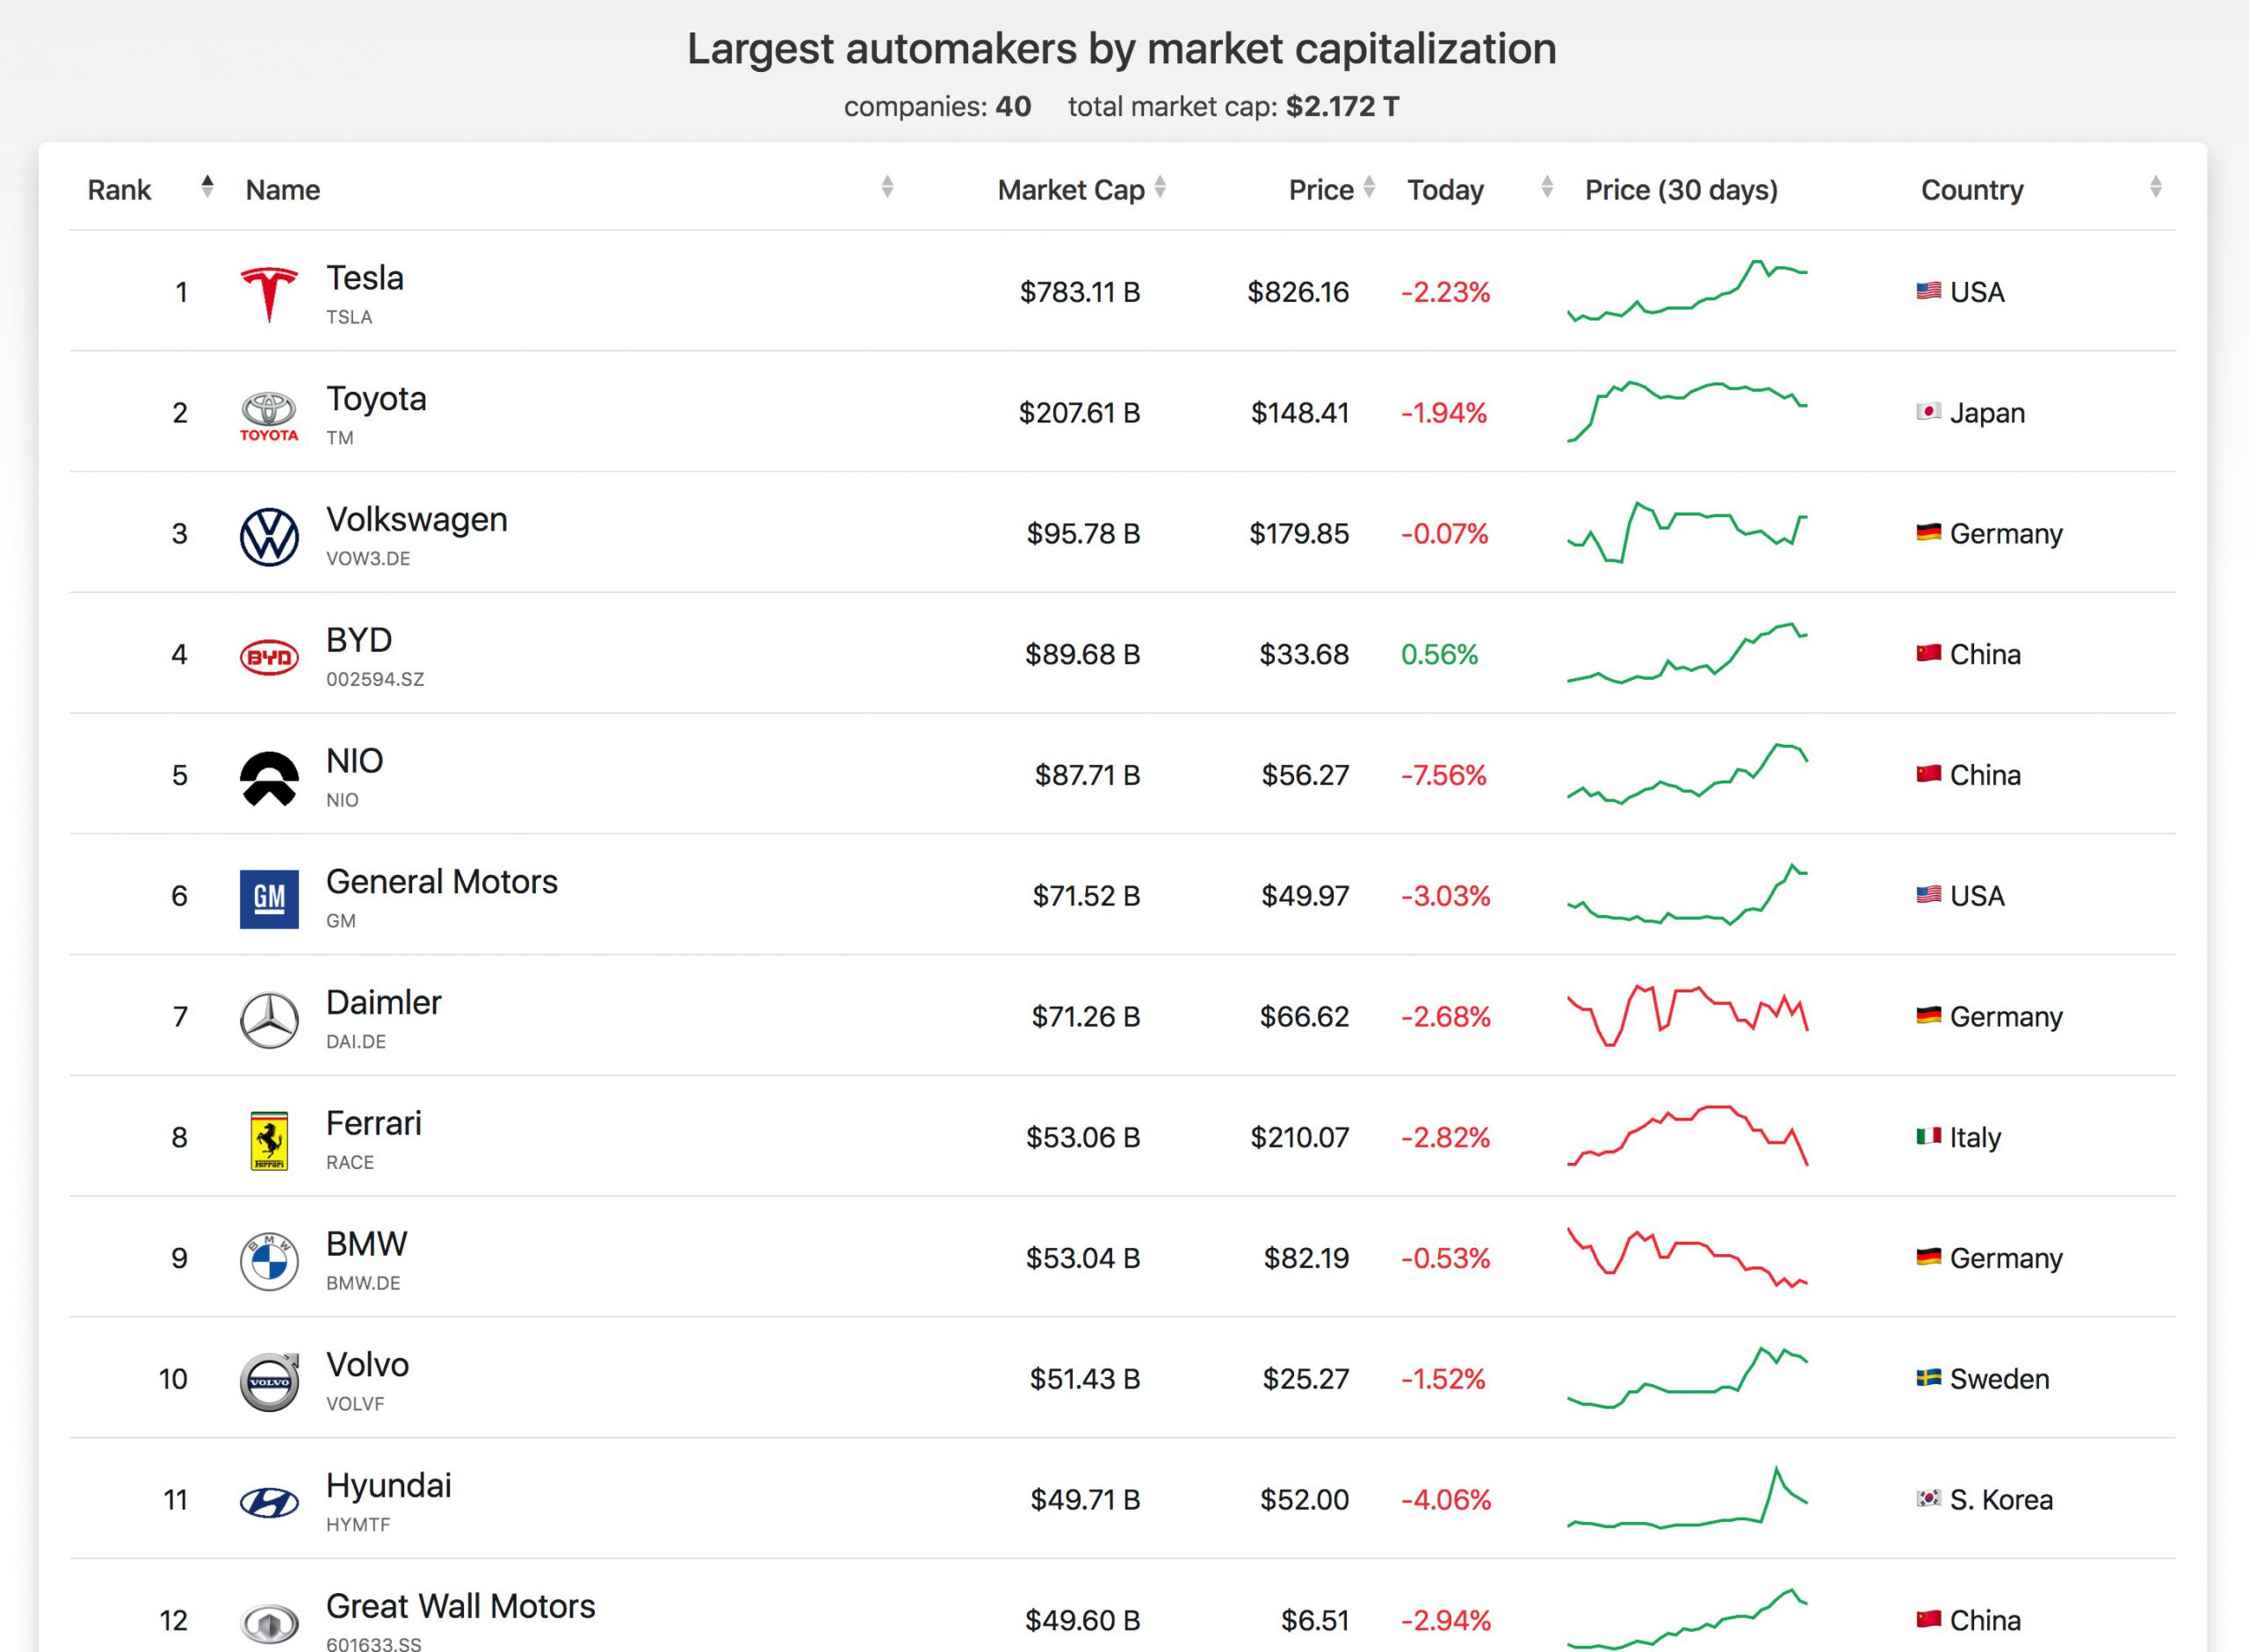Viewport: 2249px width, 1652px height.
Task: Click the Name column header label
Action: [283, 190]
